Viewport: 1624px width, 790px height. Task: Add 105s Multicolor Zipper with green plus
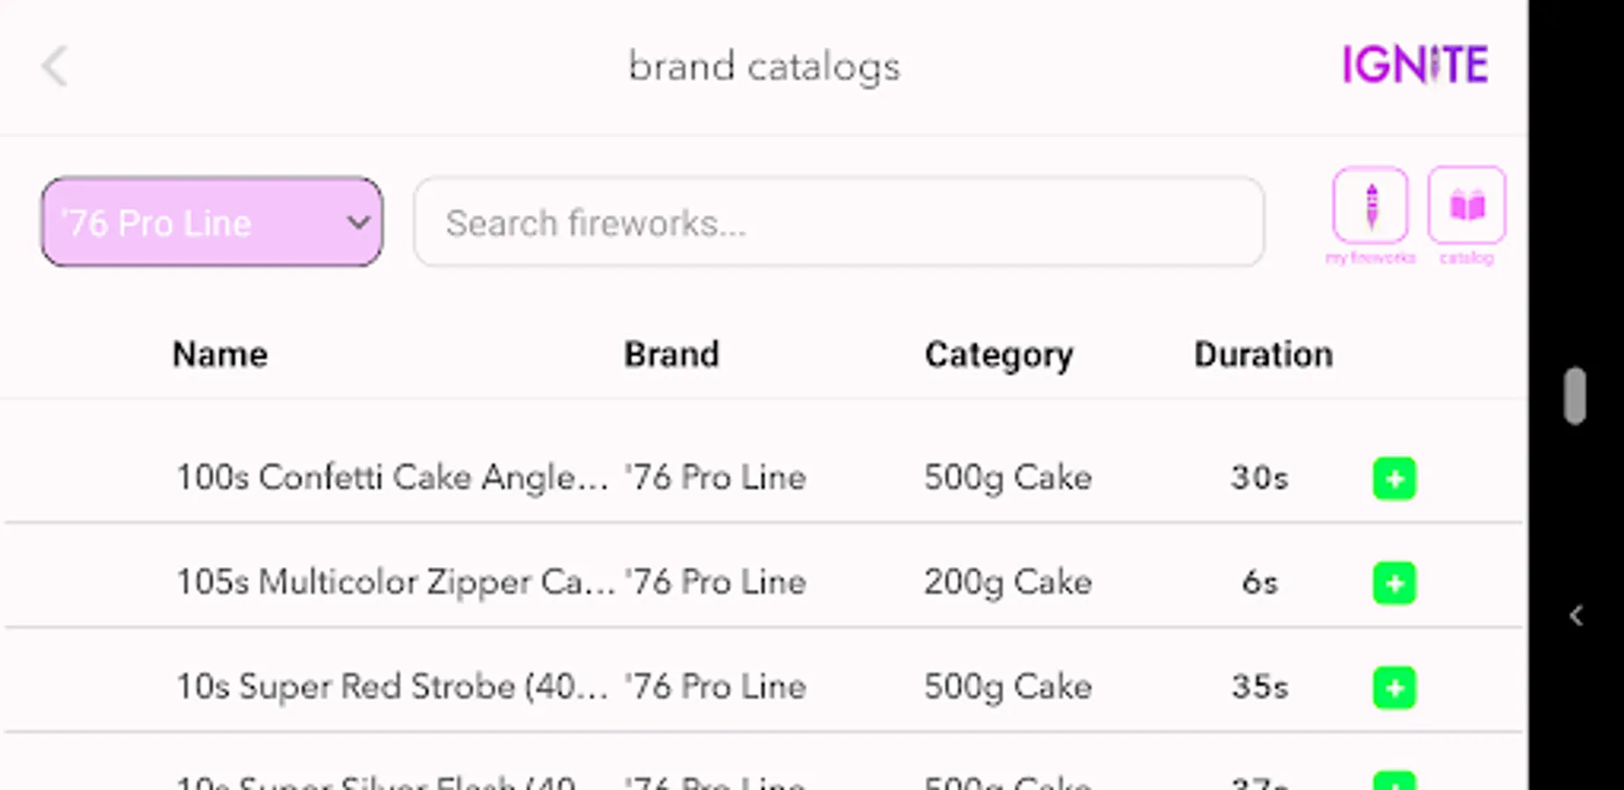[x=1394, y=583]
